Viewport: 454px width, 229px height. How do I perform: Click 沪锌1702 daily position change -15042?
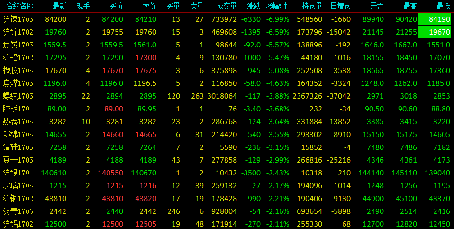pos(339,32)
